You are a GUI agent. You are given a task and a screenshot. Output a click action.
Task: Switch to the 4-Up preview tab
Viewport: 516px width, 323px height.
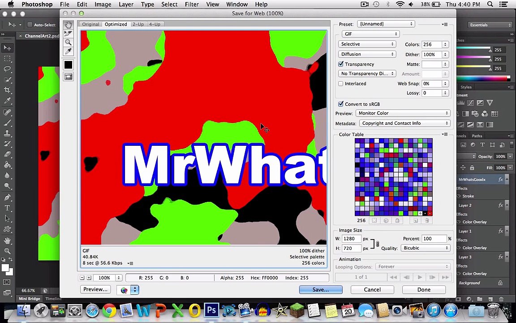click(x=155, y=24)
